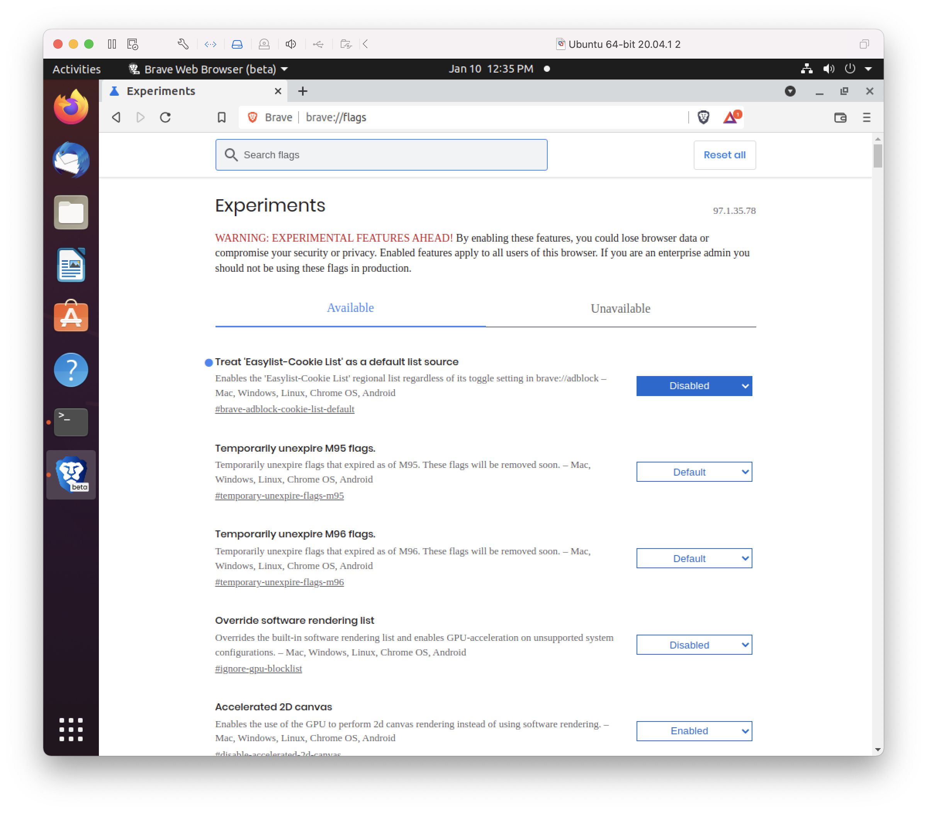
Task: Open the tab search caret button
Action: [x=790, y=91]
